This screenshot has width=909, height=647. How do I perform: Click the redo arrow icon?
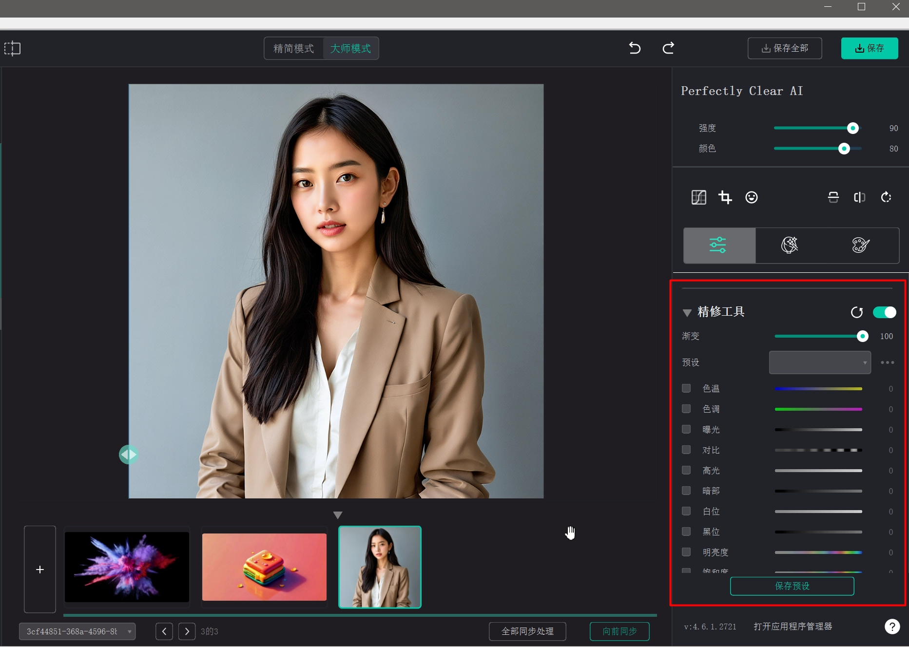pos(668,48)
